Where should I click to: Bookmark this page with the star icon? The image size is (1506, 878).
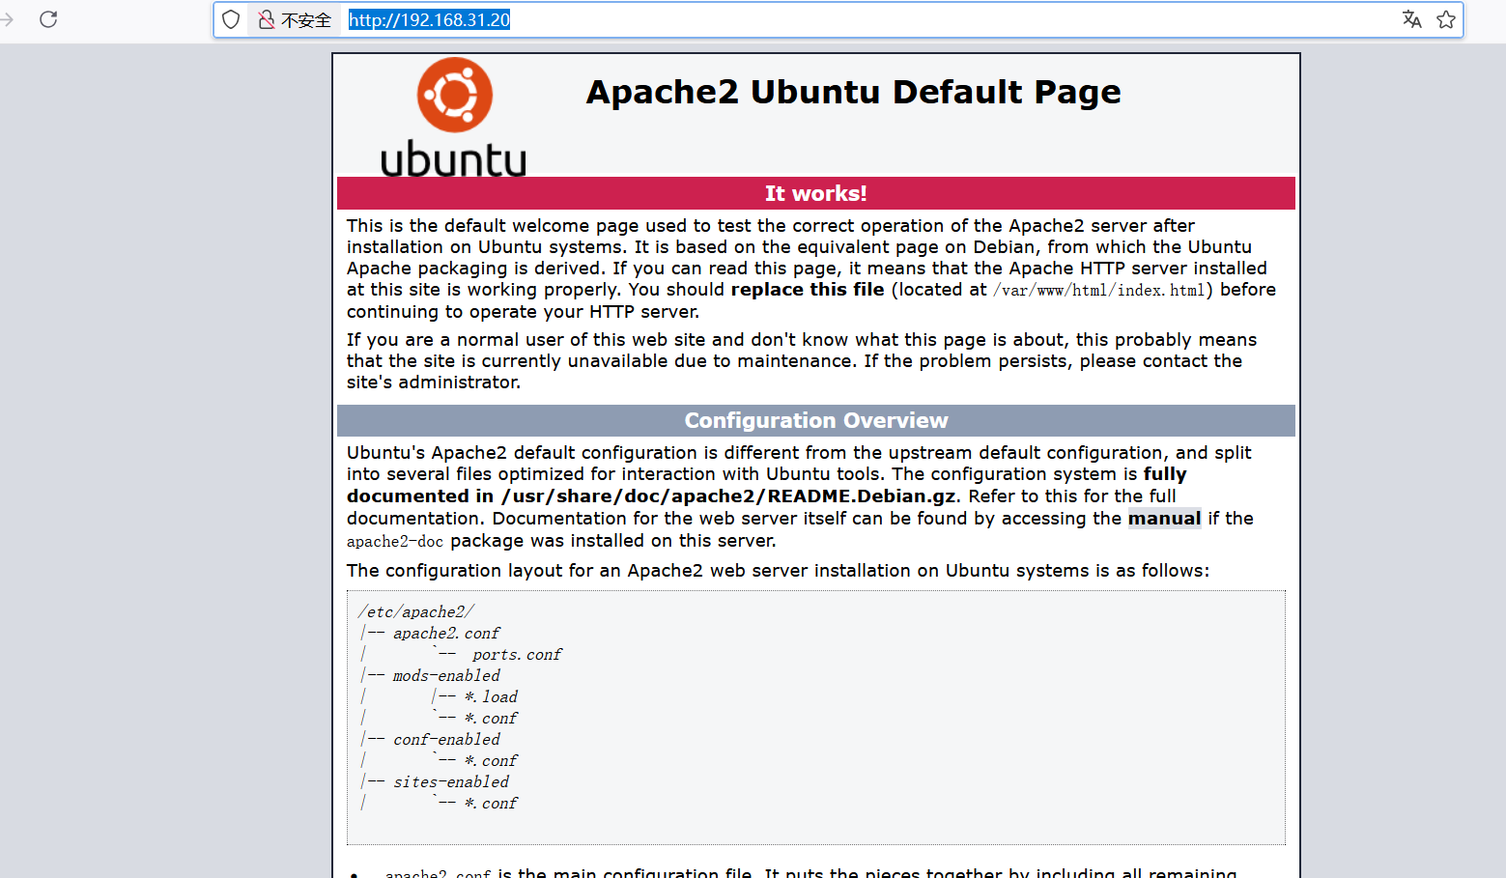tap(1446, 19)
